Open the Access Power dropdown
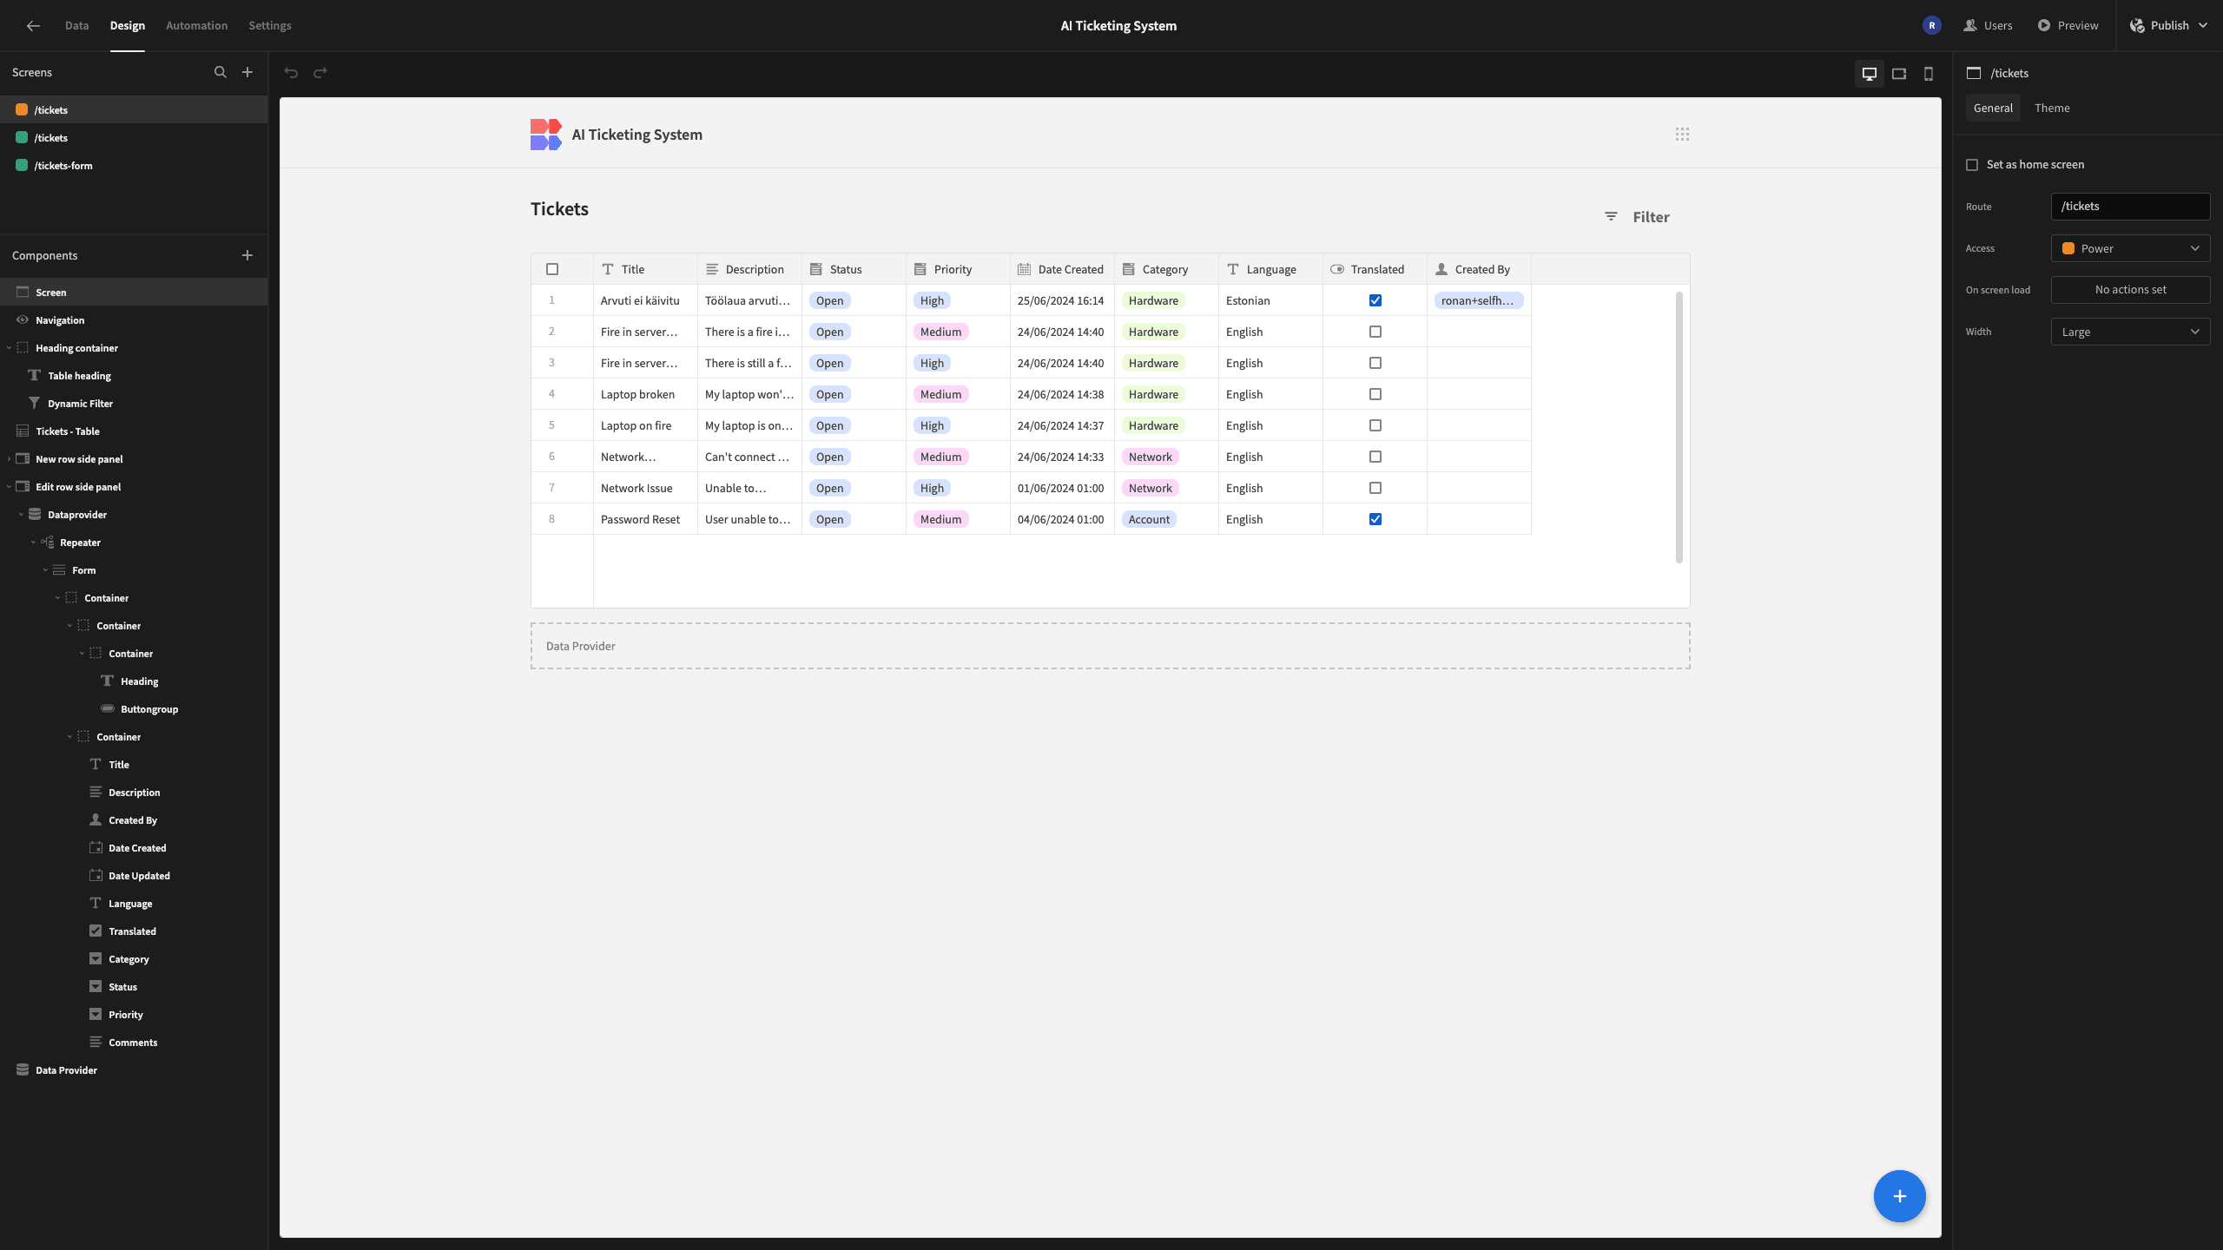 (x=2130, y=248)
